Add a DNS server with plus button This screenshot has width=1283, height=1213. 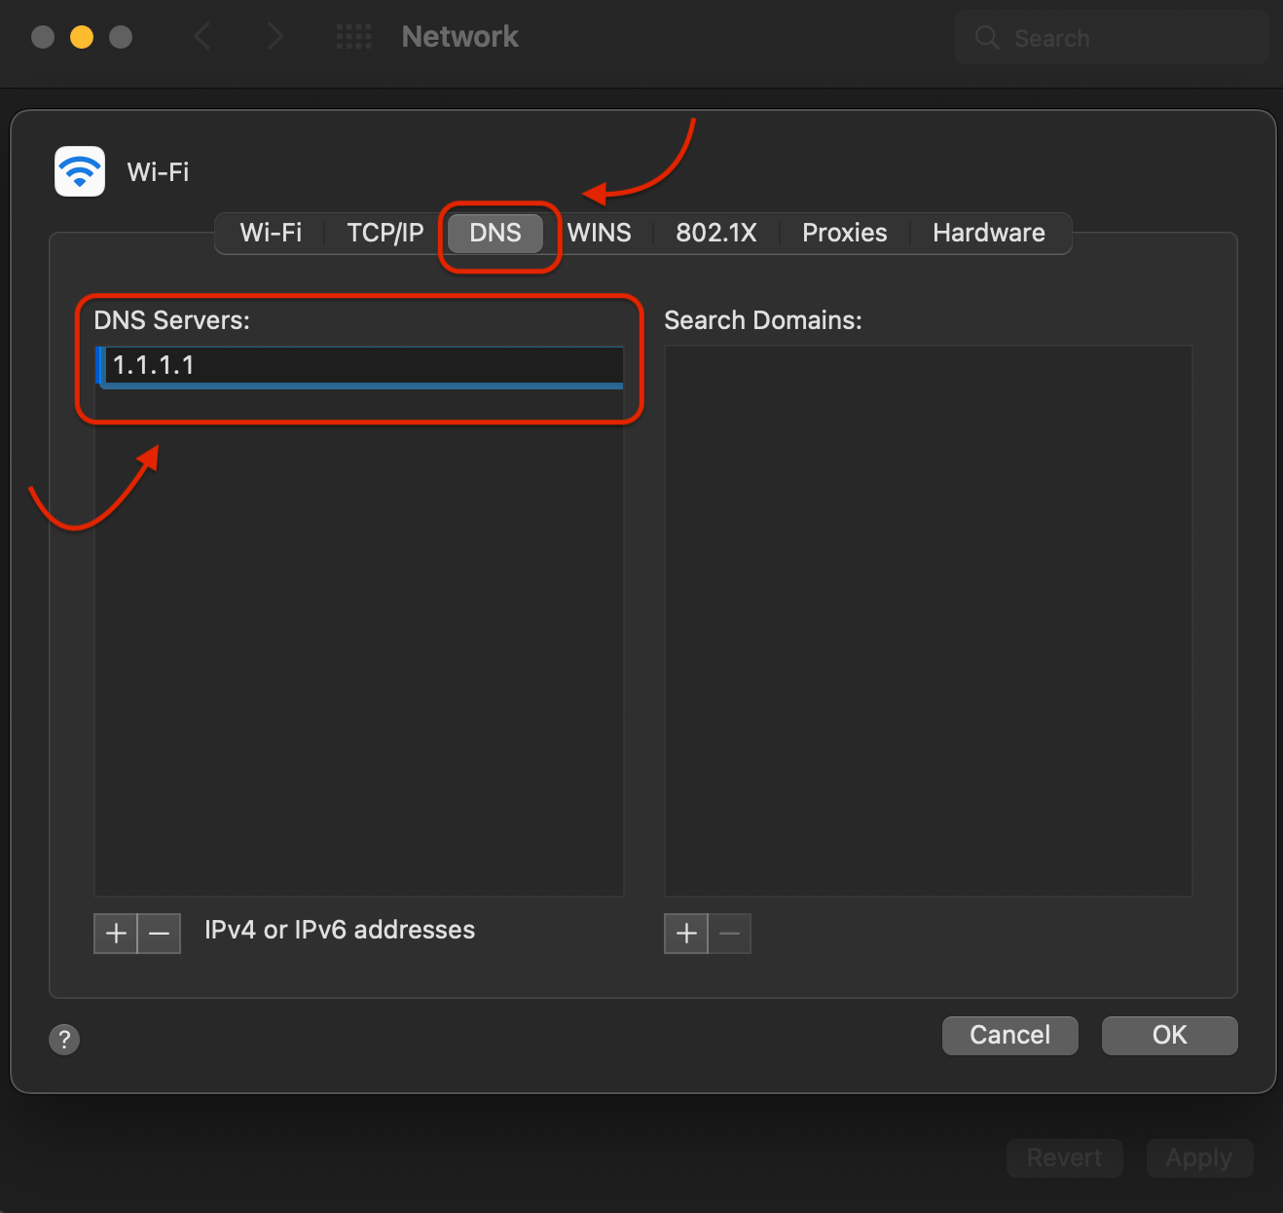point(116,934)
